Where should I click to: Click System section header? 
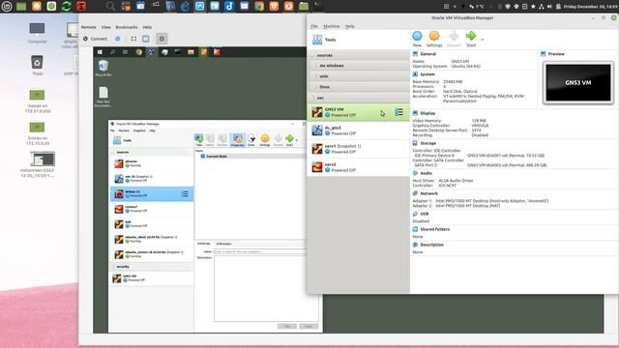coord(427,74)
